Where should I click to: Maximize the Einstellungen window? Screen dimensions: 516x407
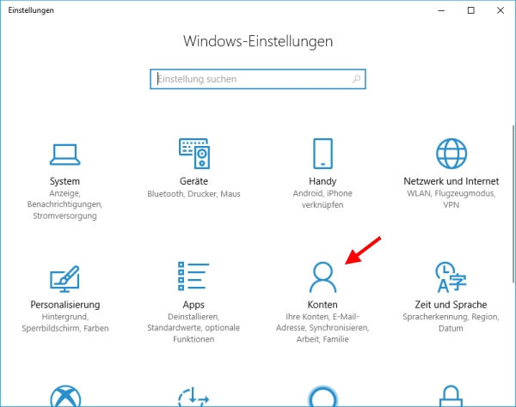click(x=471, y=10)
